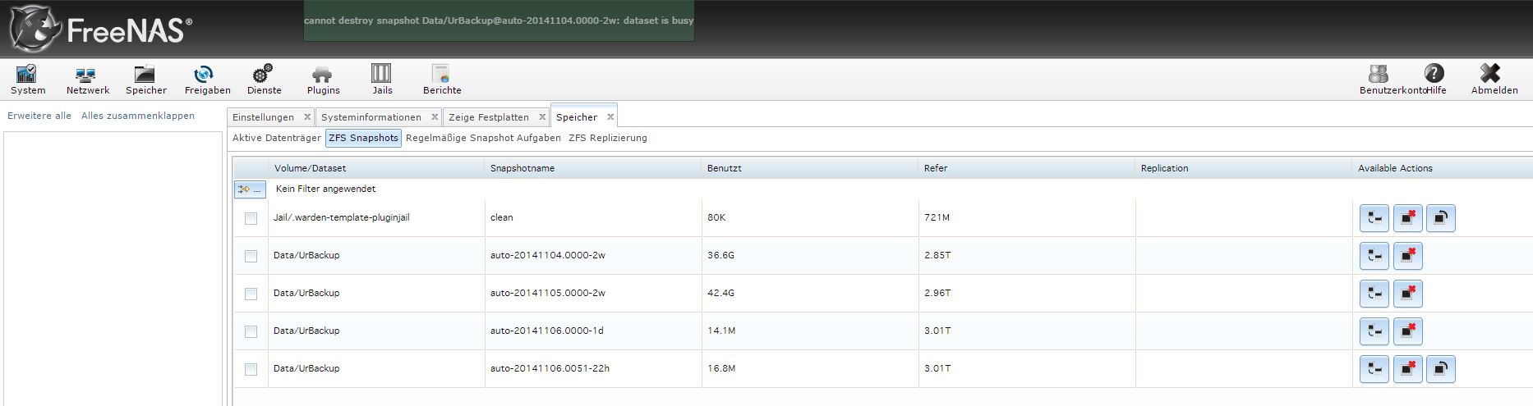Tick checkbox for auto-20141105.0000-2w row
Image resolution: width=1533 pixels, height=406 pixels.
tap(251, 294)
